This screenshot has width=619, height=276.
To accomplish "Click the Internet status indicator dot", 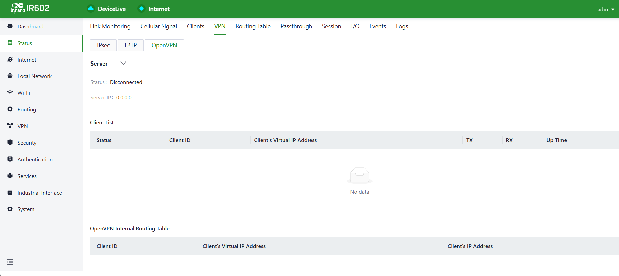I will (141, 9).
